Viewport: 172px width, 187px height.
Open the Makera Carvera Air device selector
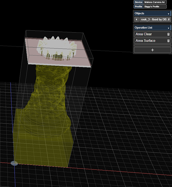[155, 2]
